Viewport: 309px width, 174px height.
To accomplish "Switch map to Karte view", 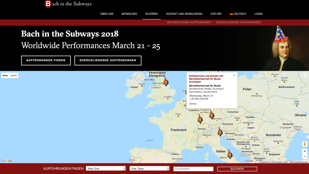I will pyautogui.click(x=5, y=75).
